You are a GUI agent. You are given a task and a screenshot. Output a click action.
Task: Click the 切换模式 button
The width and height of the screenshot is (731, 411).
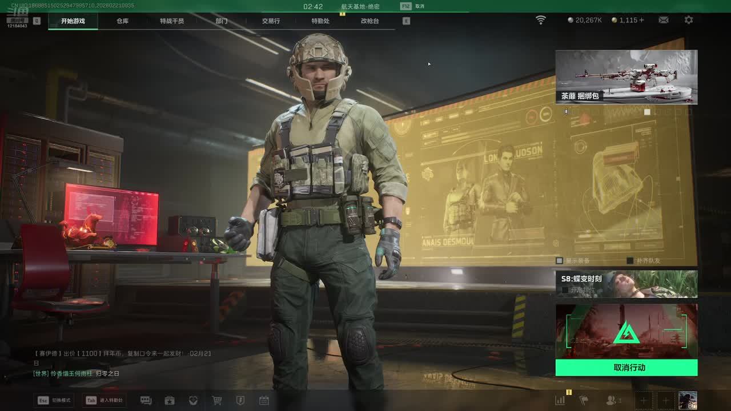55,400
